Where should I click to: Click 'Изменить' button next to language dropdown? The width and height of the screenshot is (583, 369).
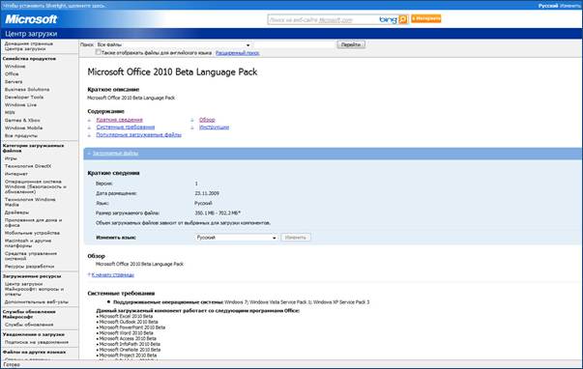(296, 238)
